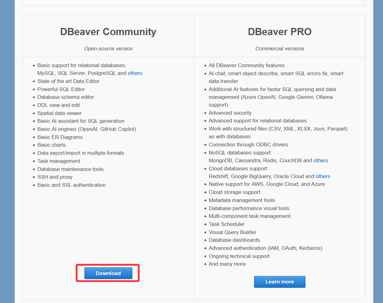383x303 pixels.
Task: Click 'Connection through ODBC drivers' item
Action: tap(248, 145)
